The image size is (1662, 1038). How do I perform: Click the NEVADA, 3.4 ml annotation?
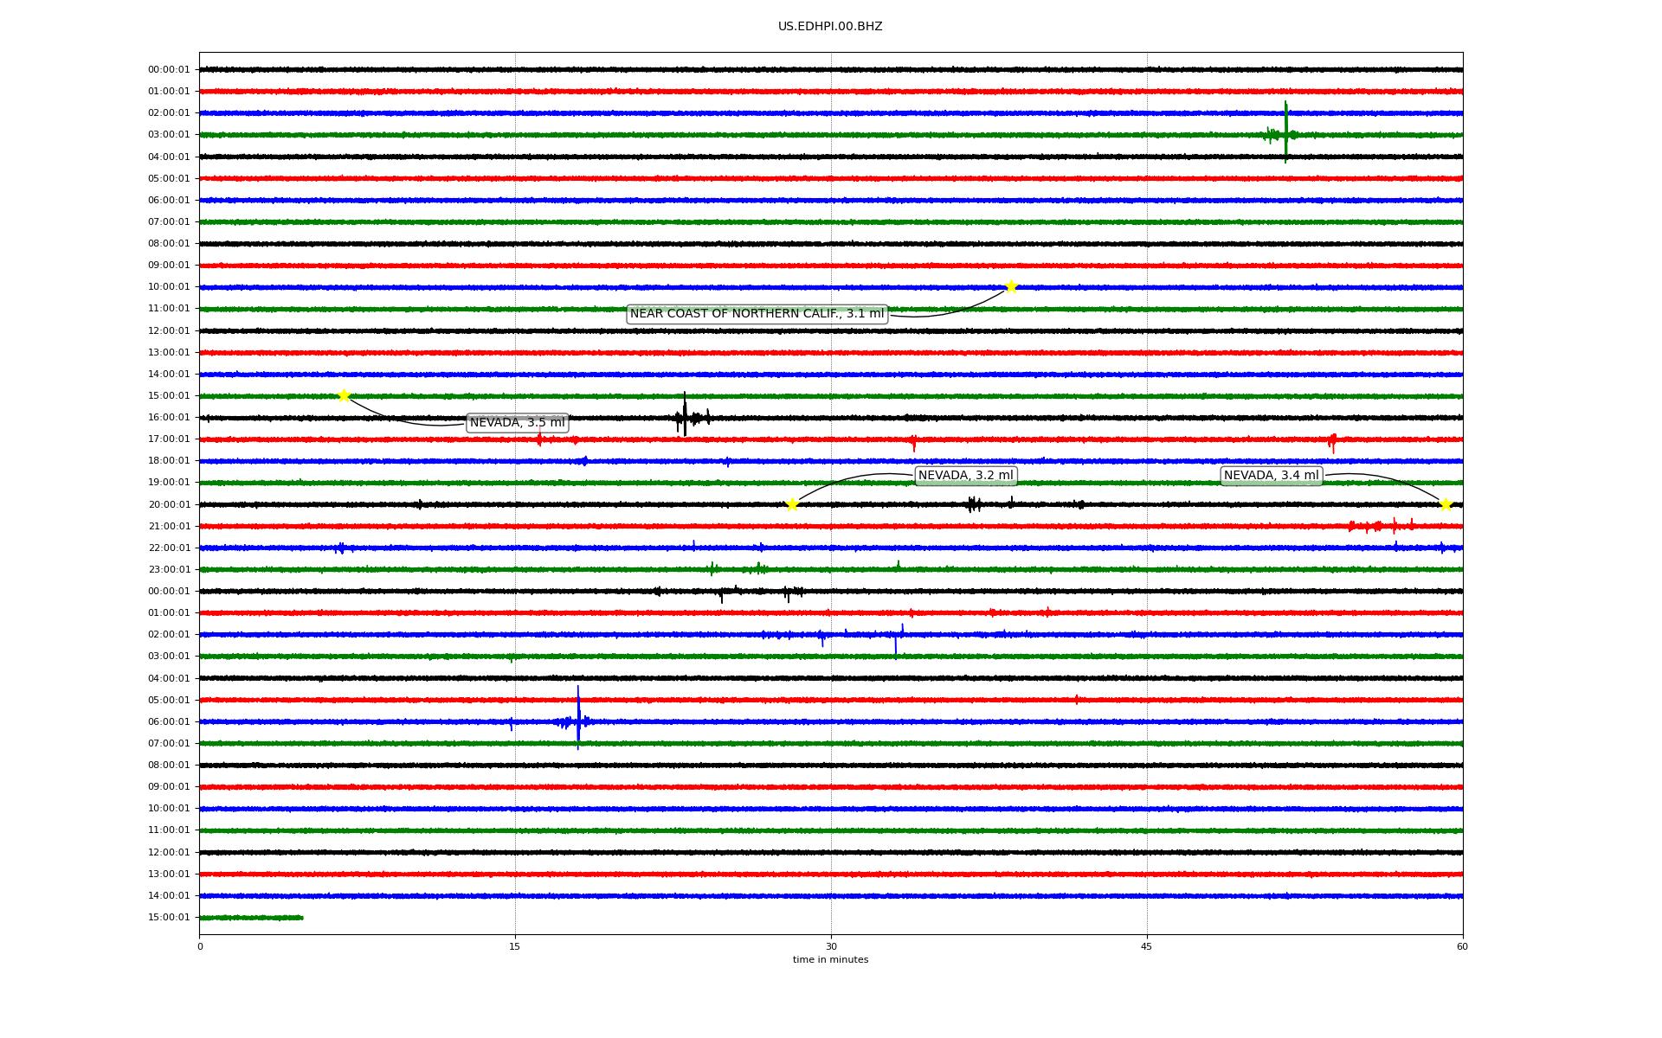(1271, 476)
